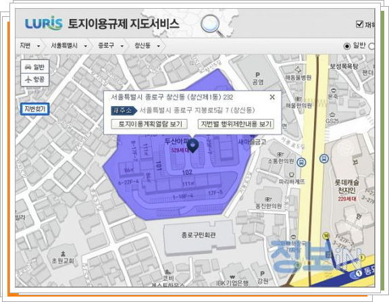This screenshot has width=389, height=302.
Task: Select the 일반 radio button
Action: 347,46
